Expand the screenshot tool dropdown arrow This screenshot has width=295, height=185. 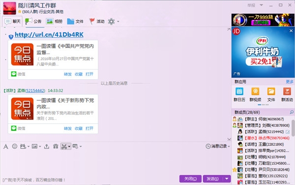click(x=69, y=146)
